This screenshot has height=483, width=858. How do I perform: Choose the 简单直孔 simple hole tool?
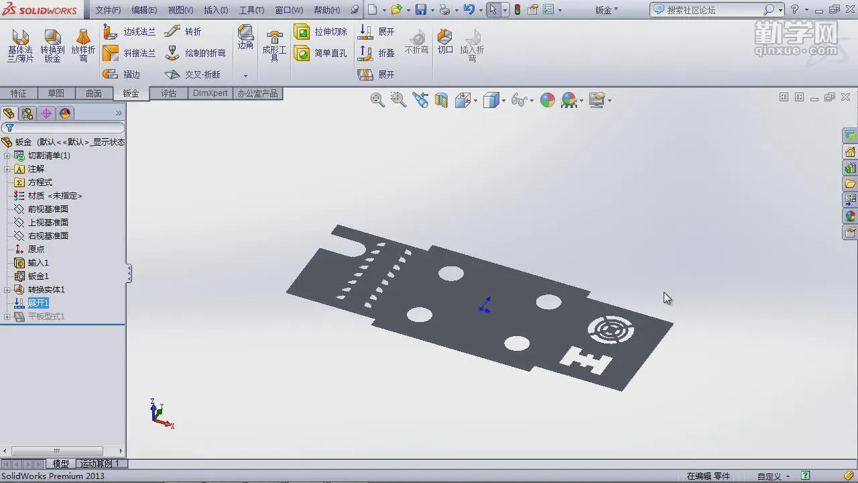321,53
